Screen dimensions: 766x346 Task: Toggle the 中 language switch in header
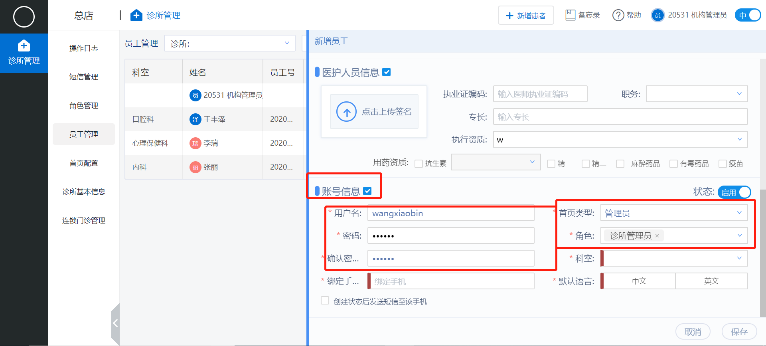[x=748, y=15]
